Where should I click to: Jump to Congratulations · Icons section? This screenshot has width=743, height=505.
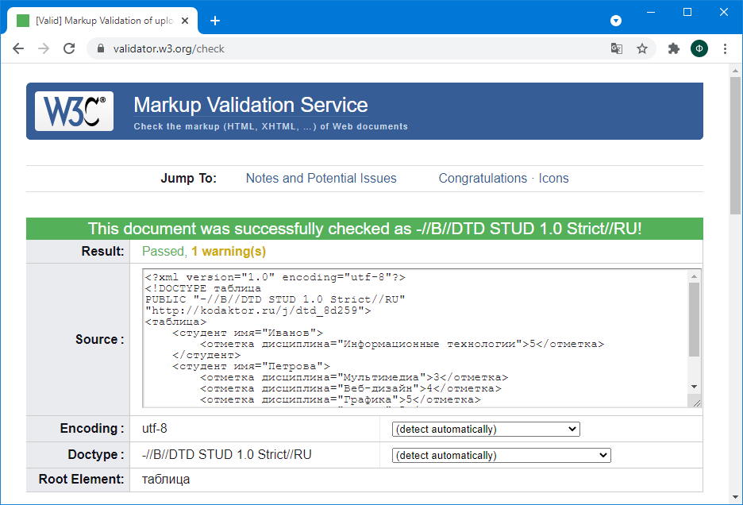(x=503, y=179)
